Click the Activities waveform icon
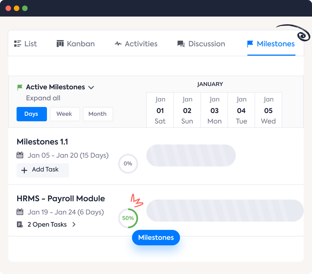This screenshot has height=274, width=312. (117, 44)
